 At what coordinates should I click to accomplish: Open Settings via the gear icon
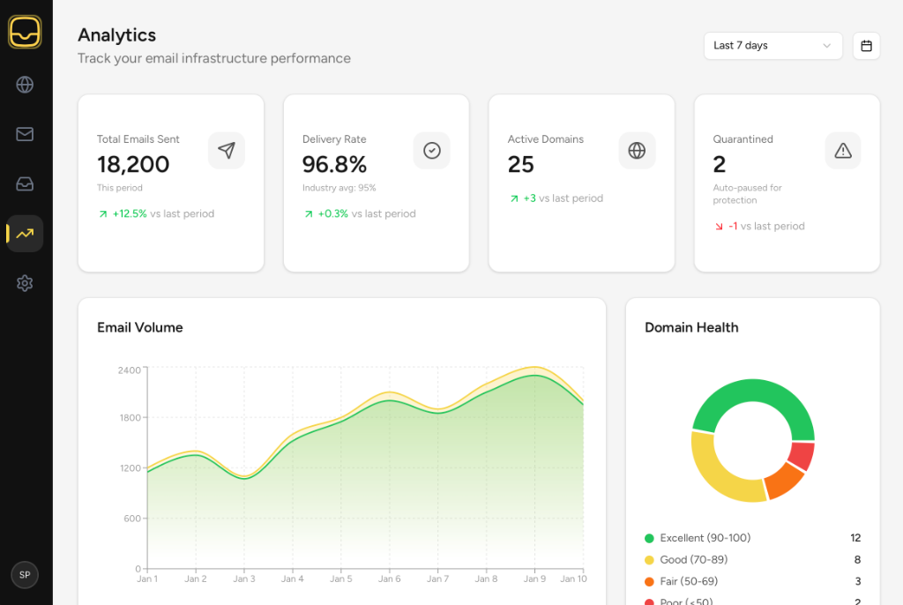(x=25, y=283)
